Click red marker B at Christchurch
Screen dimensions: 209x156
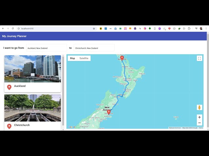109,112
